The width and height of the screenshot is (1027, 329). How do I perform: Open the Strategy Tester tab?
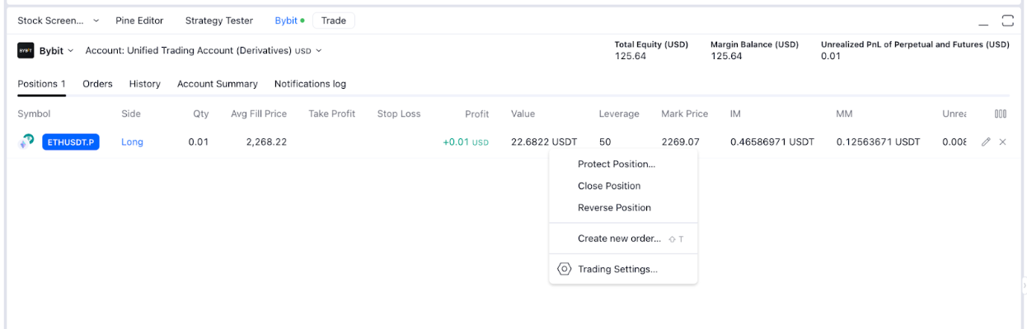coord(218,21)
